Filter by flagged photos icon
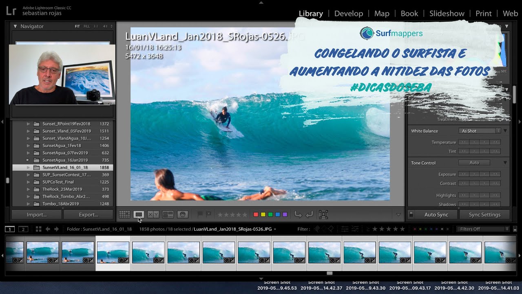The image size is (522, 294). (x=317, y=229)
